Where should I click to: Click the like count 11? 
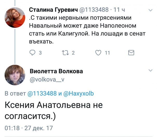(107, 53)
